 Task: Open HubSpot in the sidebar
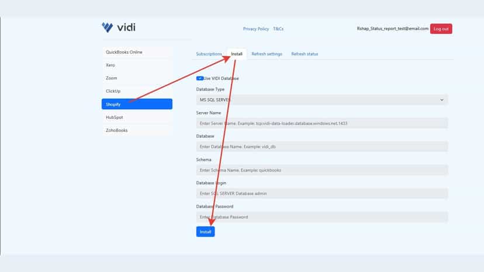(x=137, y=117)
